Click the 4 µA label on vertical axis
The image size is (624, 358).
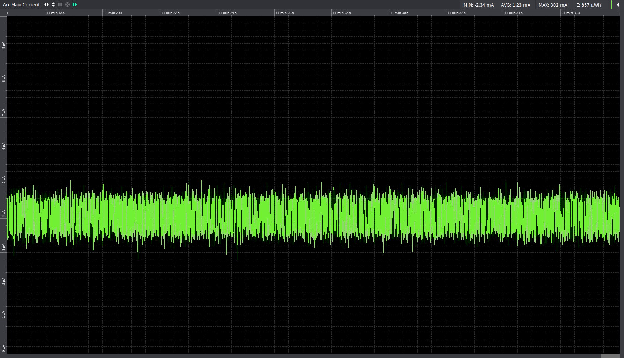point(4,214)
